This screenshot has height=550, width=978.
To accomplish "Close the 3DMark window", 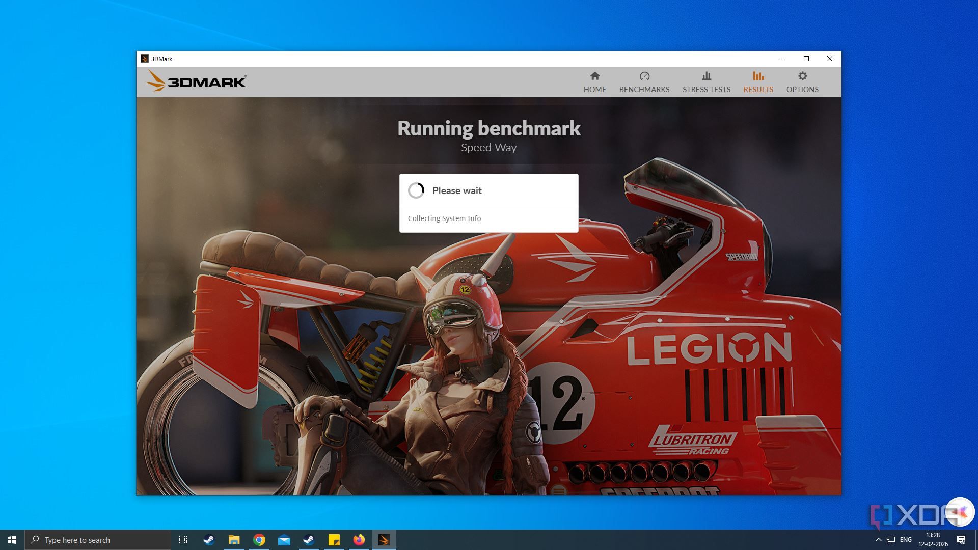I will point(830,59).
